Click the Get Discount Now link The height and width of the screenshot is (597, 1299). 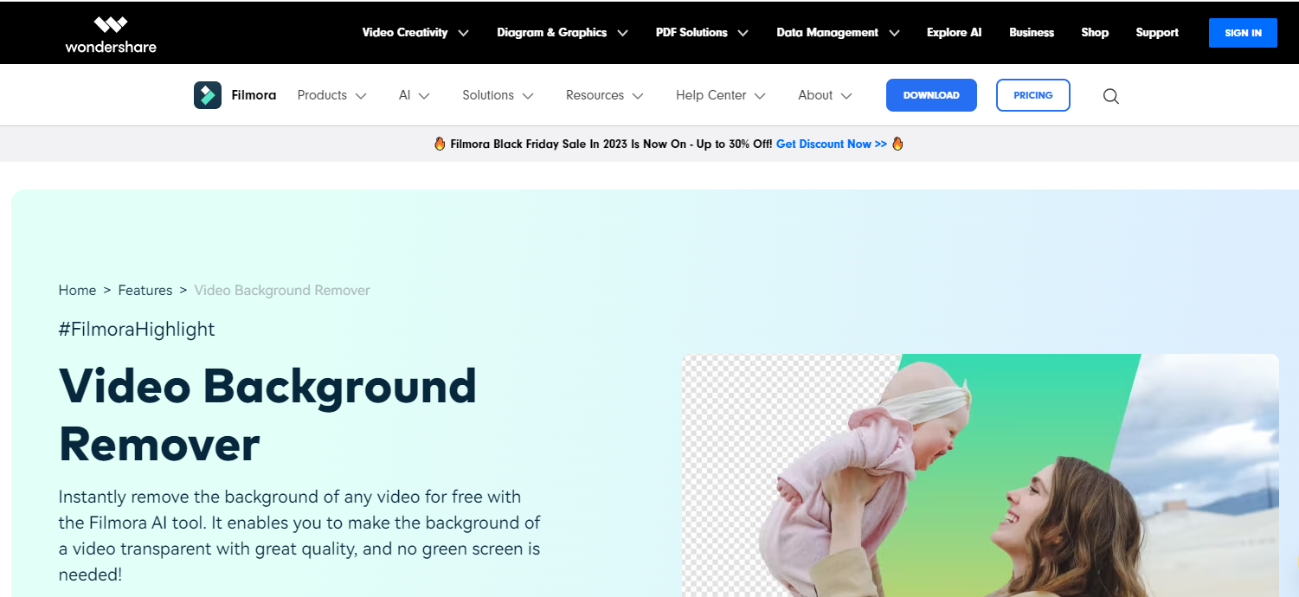[831, 144]
